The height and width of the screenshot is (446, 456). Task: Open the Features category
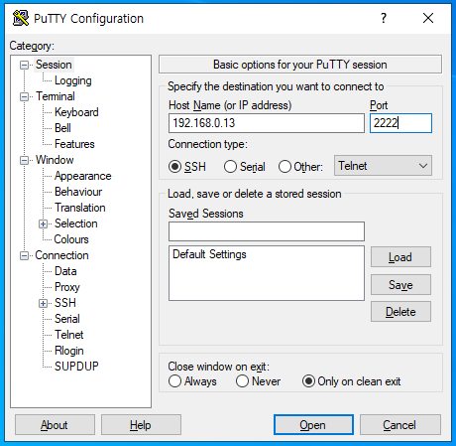coord(74,144)
